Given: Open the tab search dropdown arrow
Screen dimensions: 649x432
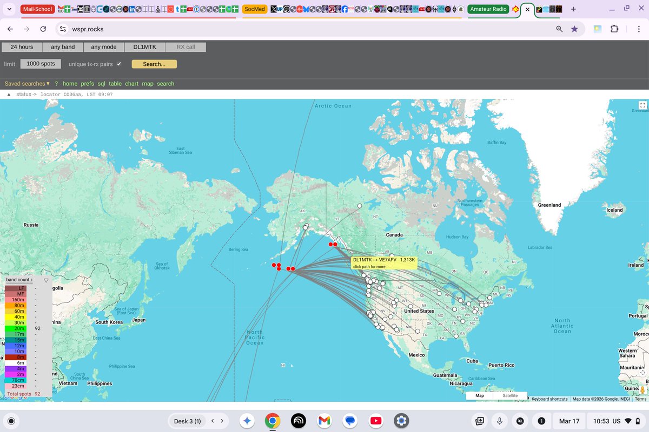Looking at the screenshot, I should 9,9.
